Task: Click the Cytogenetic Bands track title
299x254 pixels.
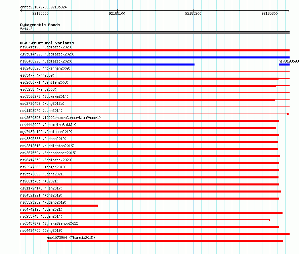Action: click(40, 25)
